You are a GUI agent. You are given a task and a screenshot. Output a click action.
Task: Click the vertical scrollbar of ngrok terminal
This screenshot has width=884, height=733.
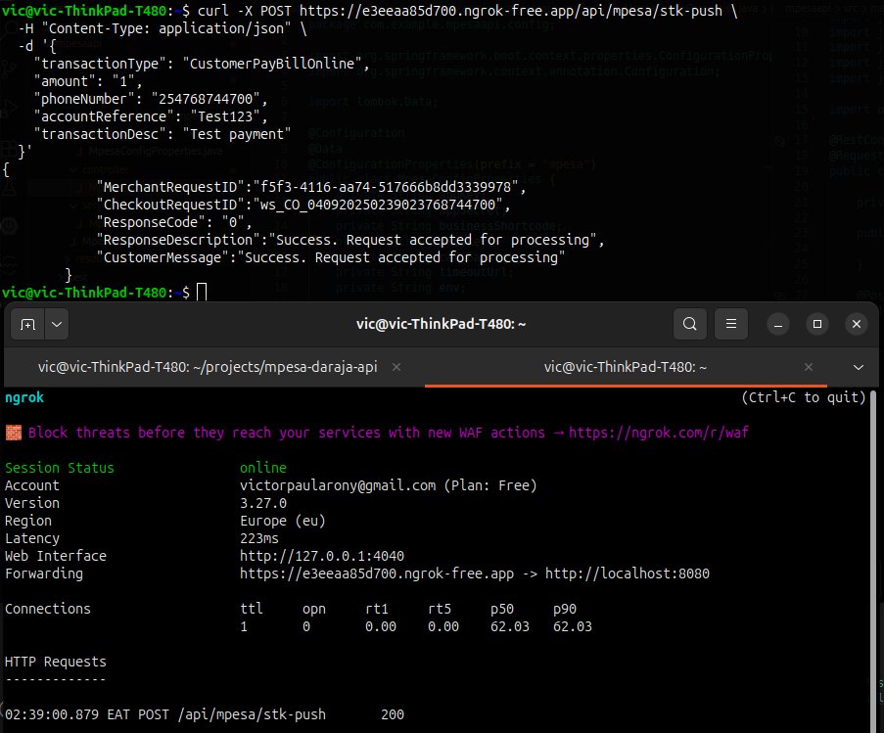[x=872, y=561]
